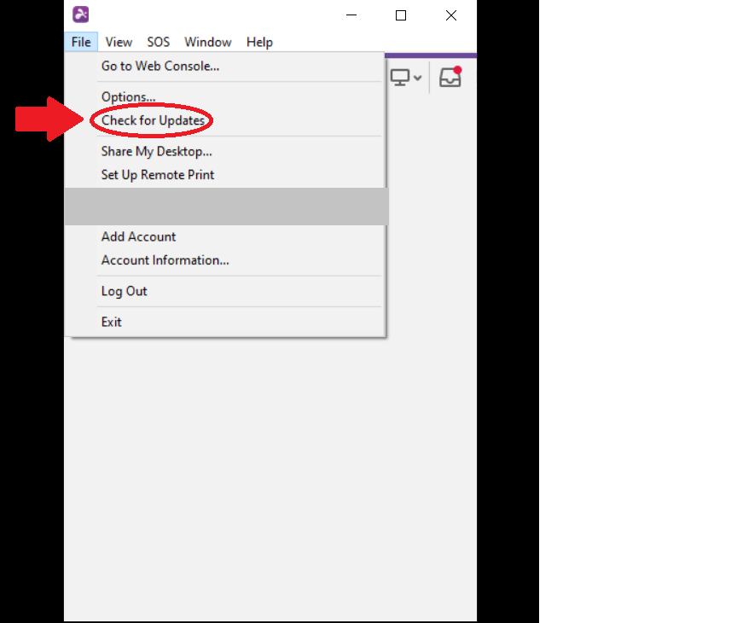Close the application window
The image size is (737, 623).
[451, 15]
